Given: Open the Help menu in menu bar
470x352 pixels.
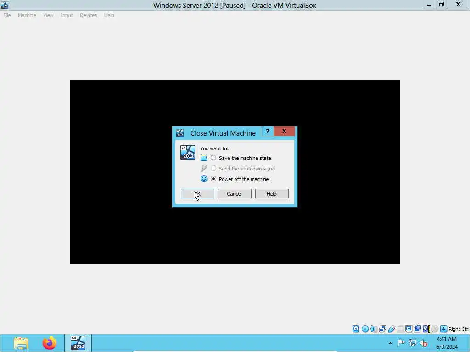Looking at the screenshot, I should tap(109, 15).
